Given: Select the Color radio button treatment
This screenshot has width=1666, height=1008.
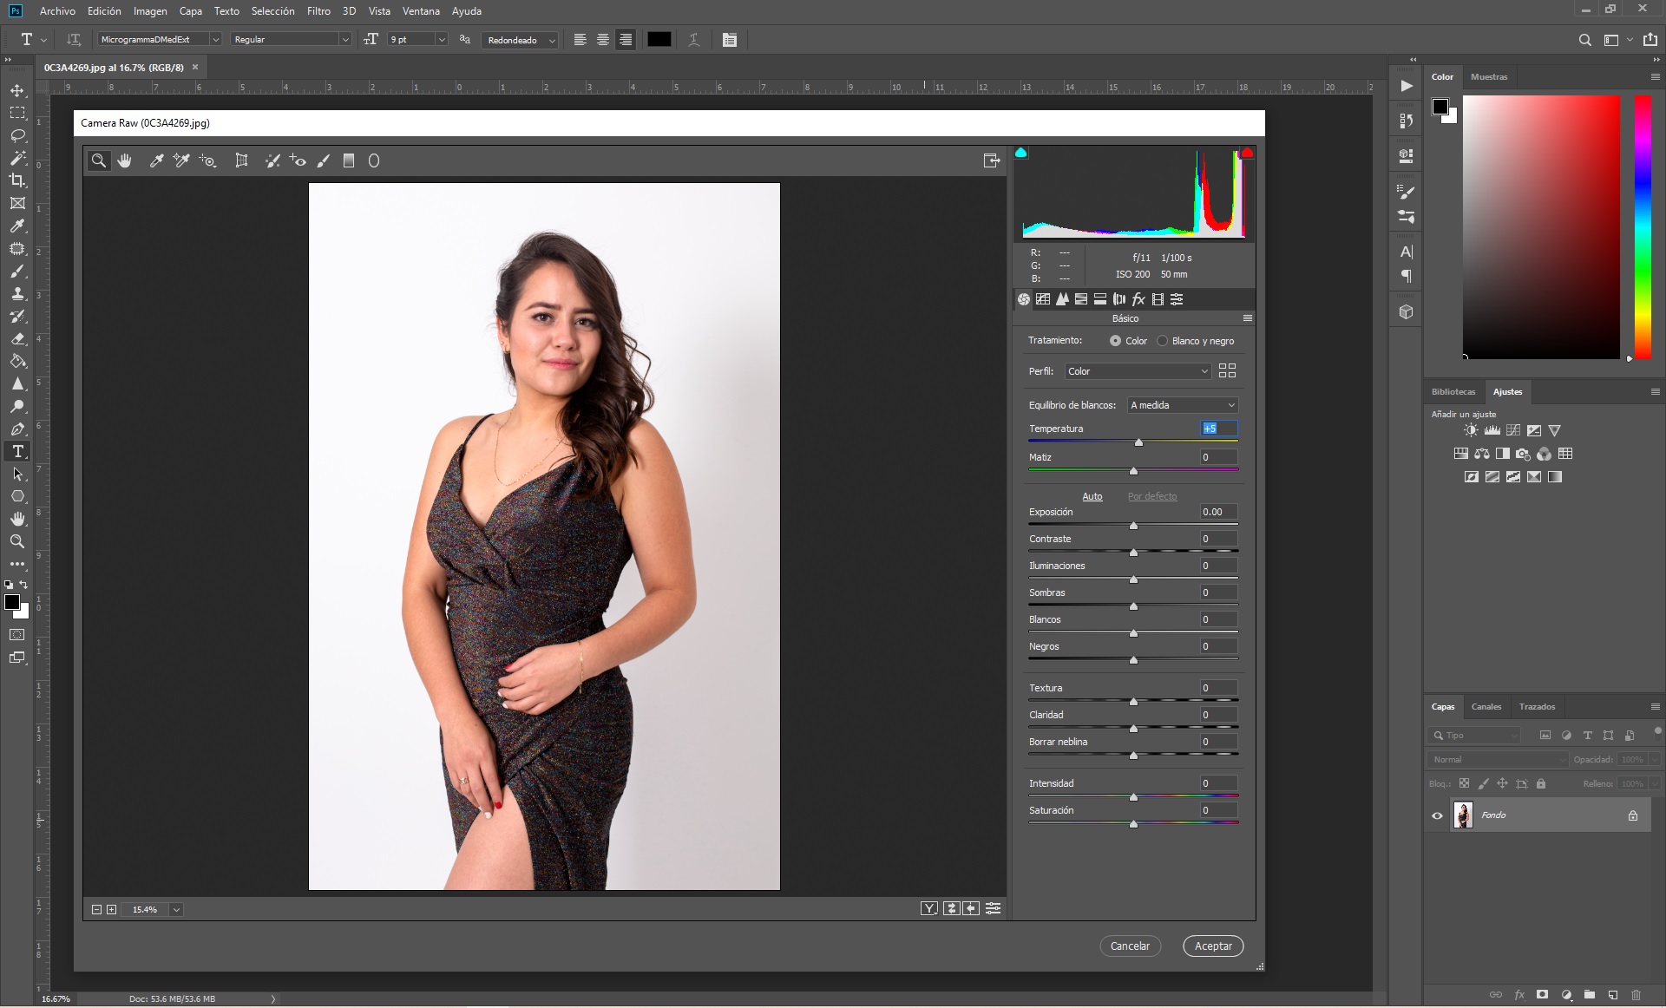Looking at the screenshot, I should [x=1115, y=342].
